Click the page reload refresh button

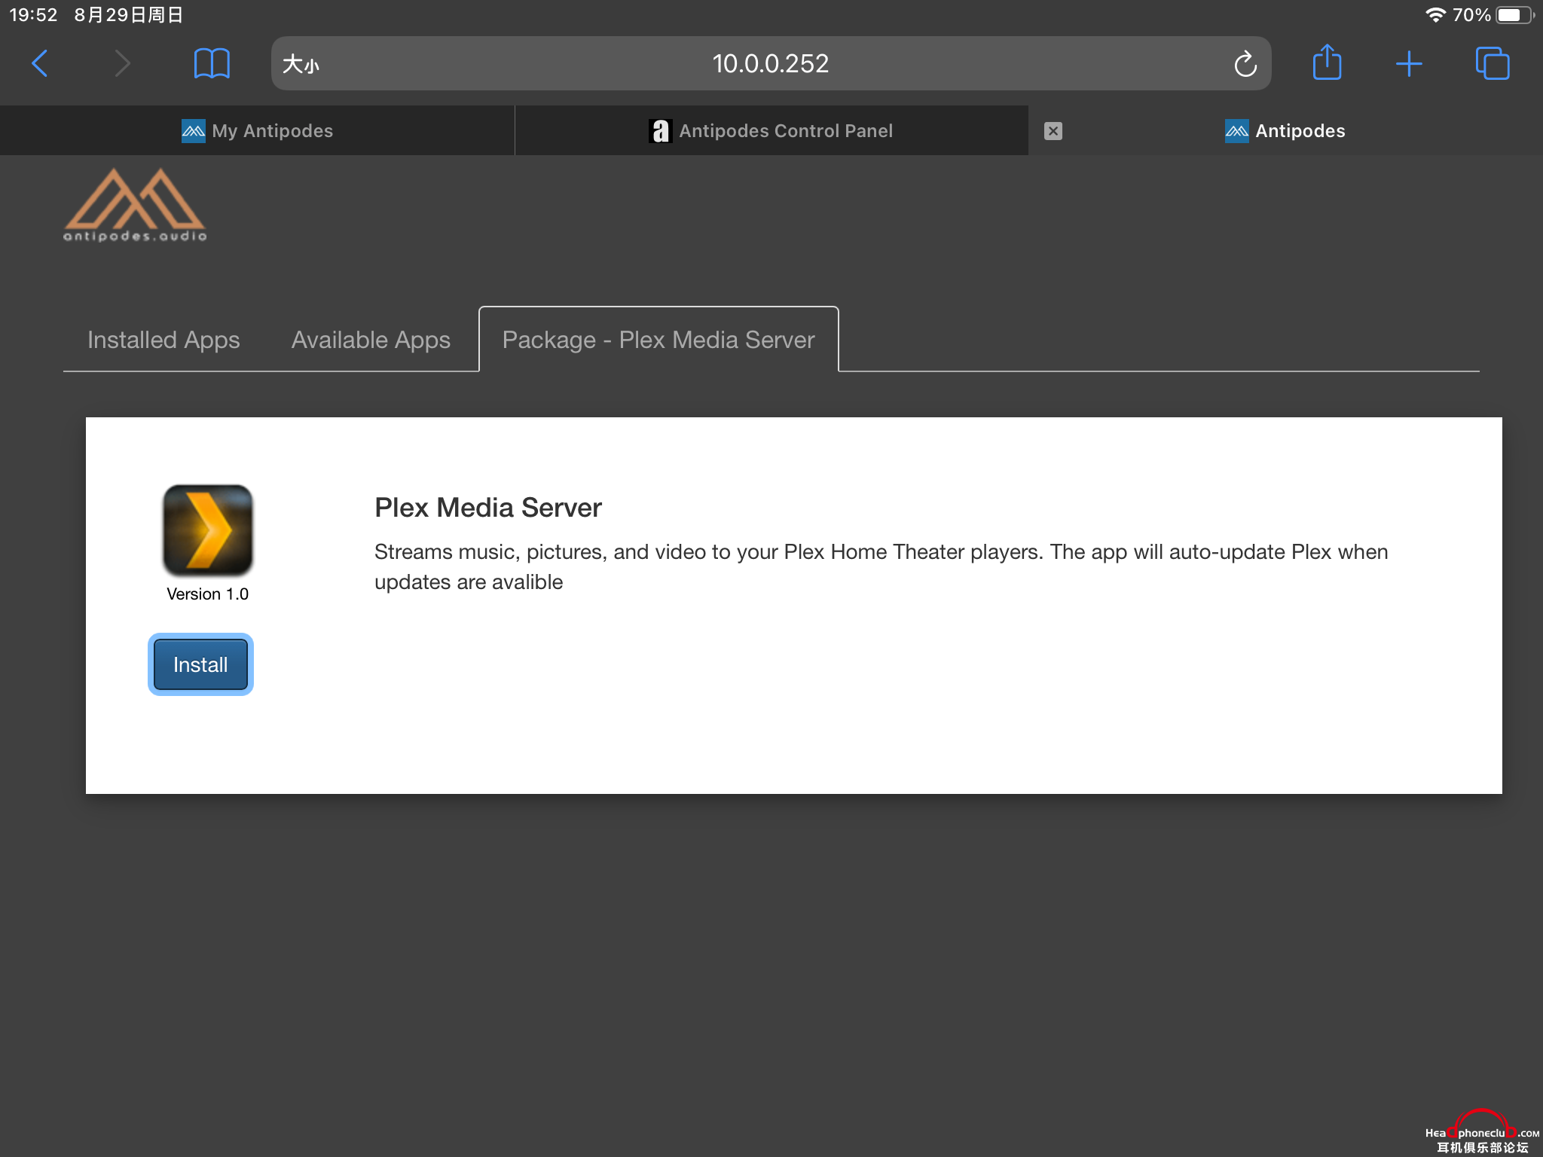click(1245, 63)
